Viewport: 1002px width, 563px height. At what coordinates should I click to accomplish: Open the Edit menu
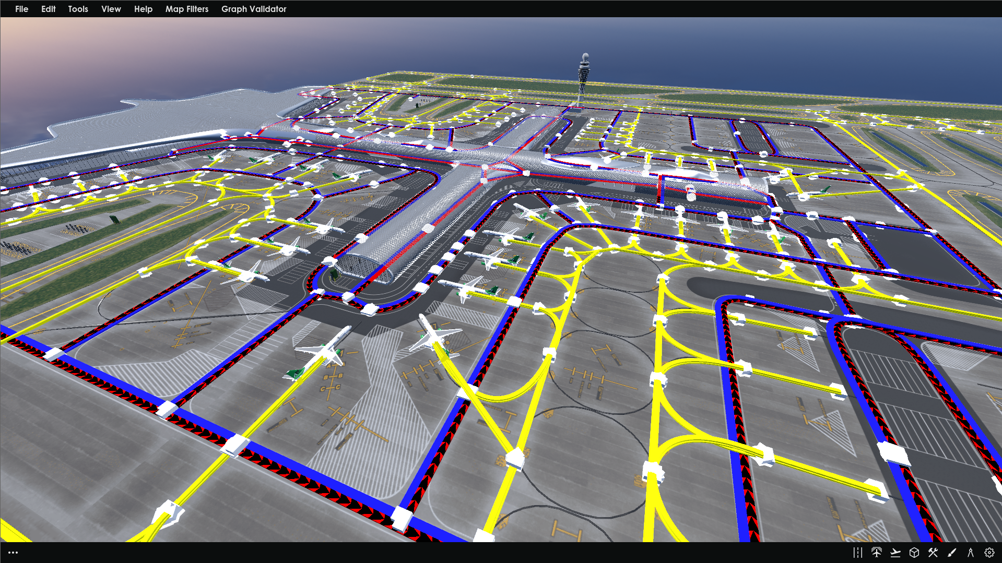coord(48,9)
